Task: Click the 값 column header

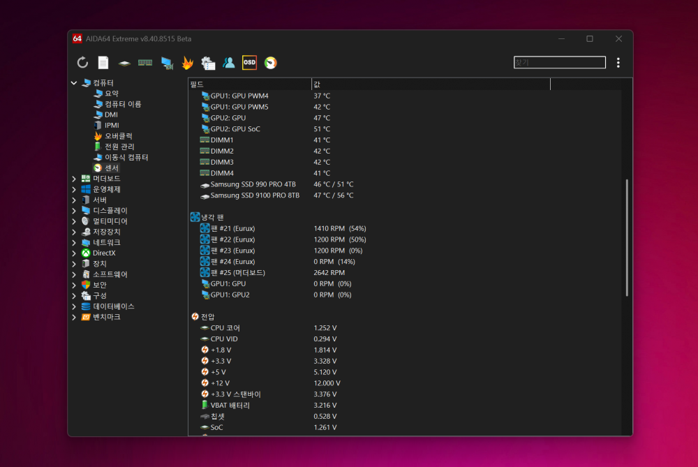Action: tap(431, 84)
